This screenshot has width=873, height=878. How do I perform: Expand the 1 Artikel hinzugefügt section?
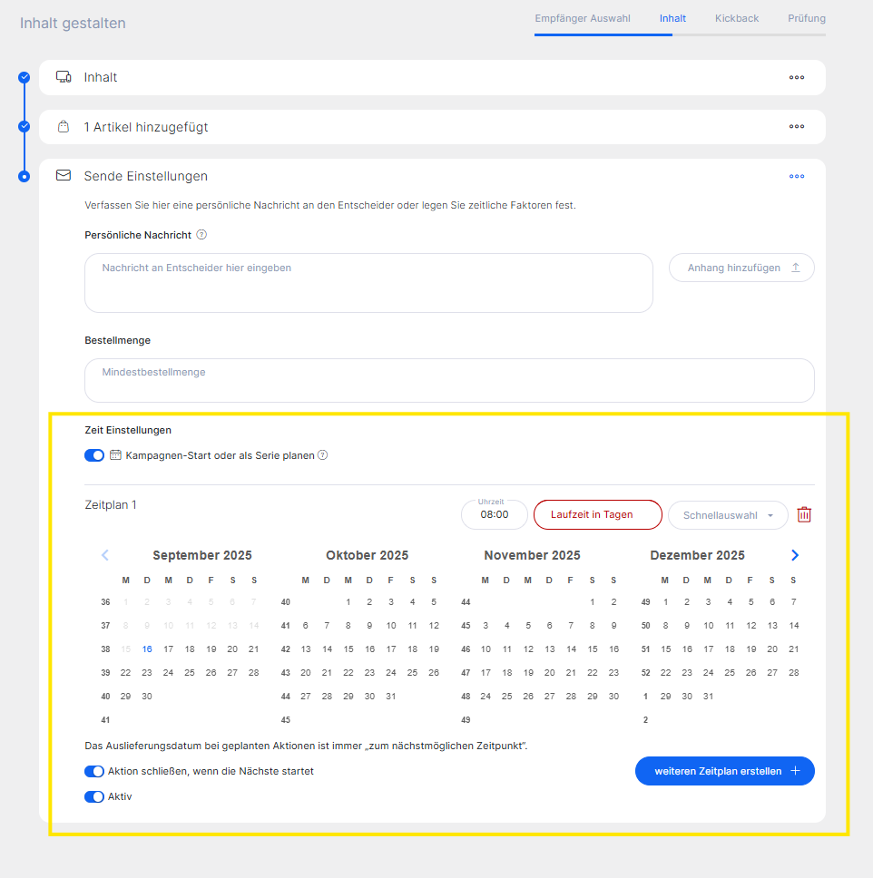click(x=146, y=127)
